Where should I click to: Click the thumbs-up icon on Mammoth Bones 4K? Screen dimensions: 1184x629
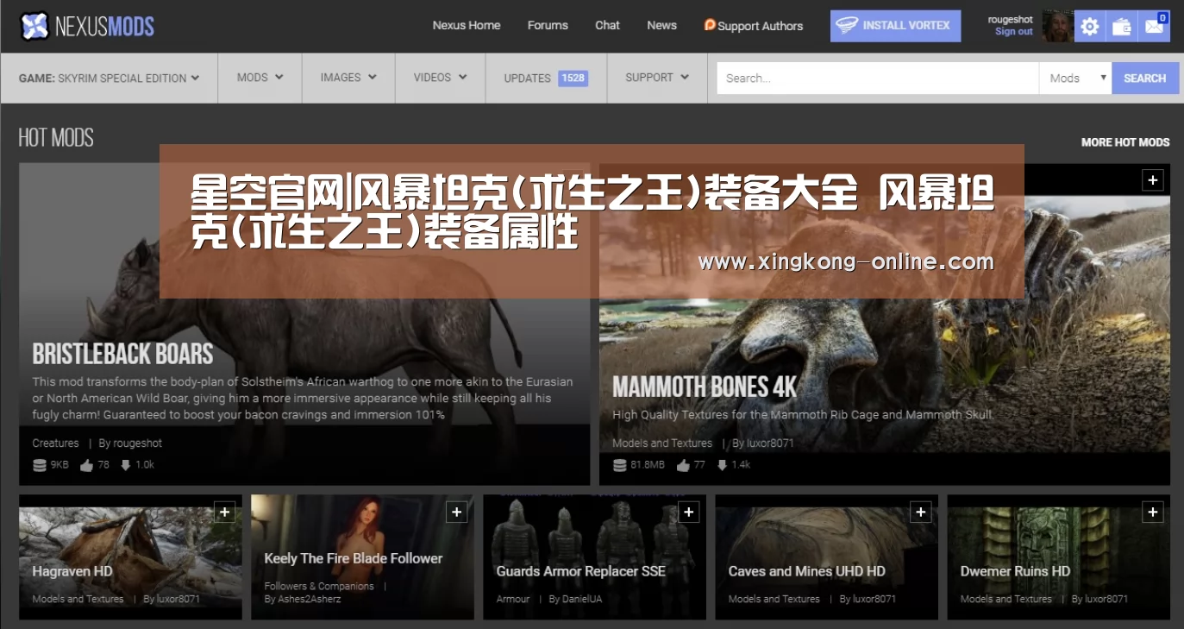[683, 465]
